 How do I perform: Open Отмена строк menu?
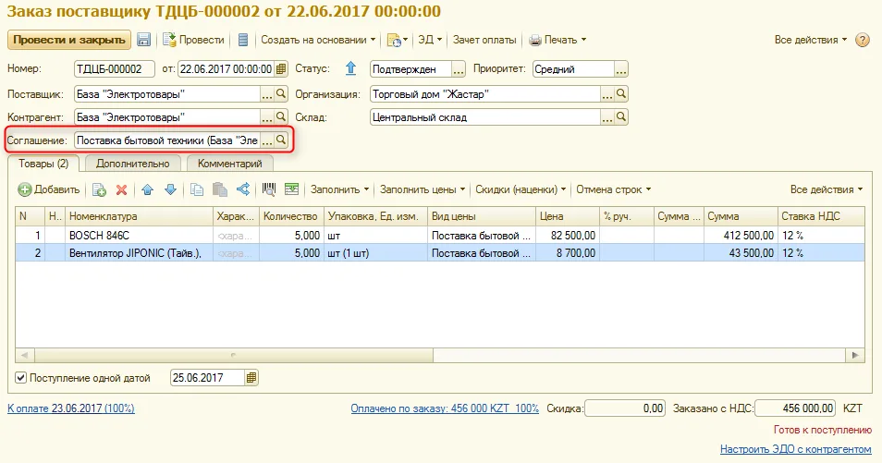coord(613,189)
